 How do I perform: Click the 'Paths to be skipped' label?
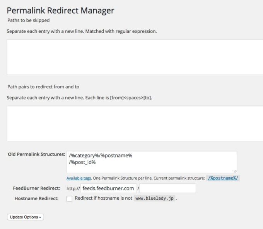click(29, 20)
